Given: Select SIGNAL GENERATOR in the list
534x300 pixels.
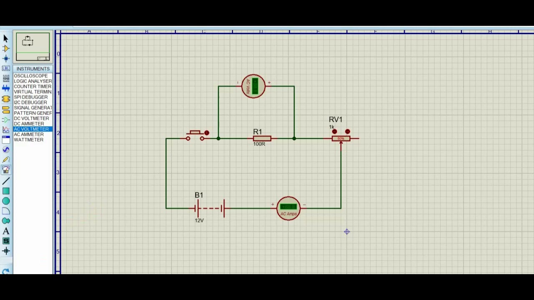Looking at the screenshot, I should pyautogui.click(x=33, y=108).
